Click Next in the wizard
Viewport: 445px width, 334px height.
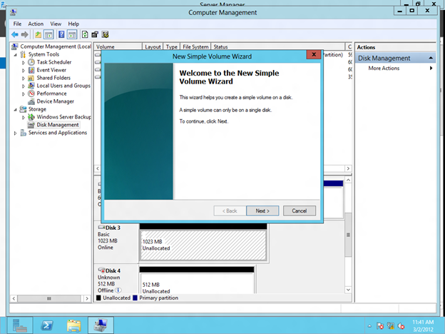pos(262,211)
